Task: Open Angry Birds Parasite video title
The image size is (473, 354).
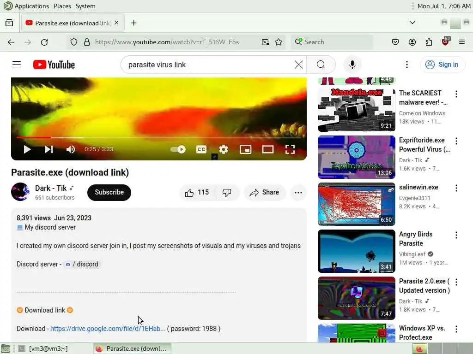Action: point(416,238)
